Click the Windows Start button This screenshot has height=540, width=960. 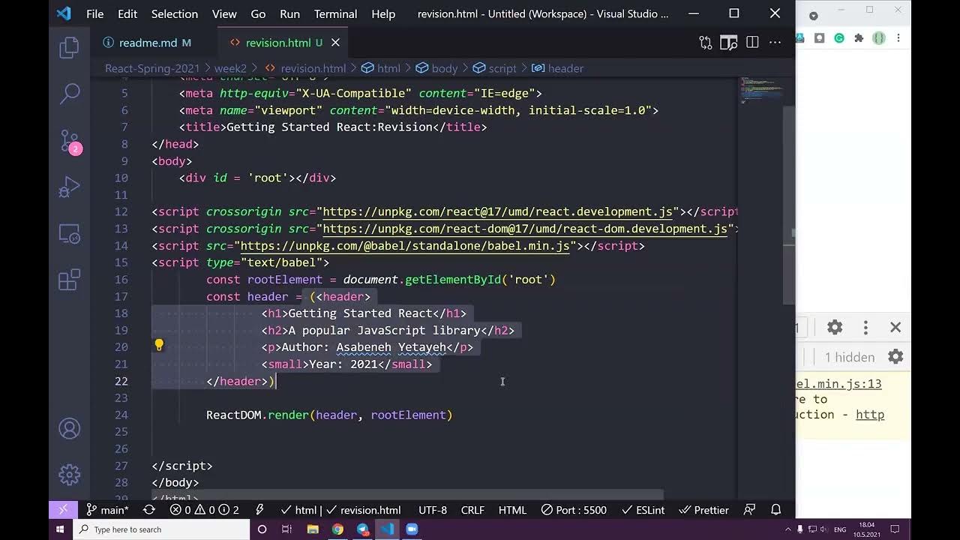click(61, 529)
